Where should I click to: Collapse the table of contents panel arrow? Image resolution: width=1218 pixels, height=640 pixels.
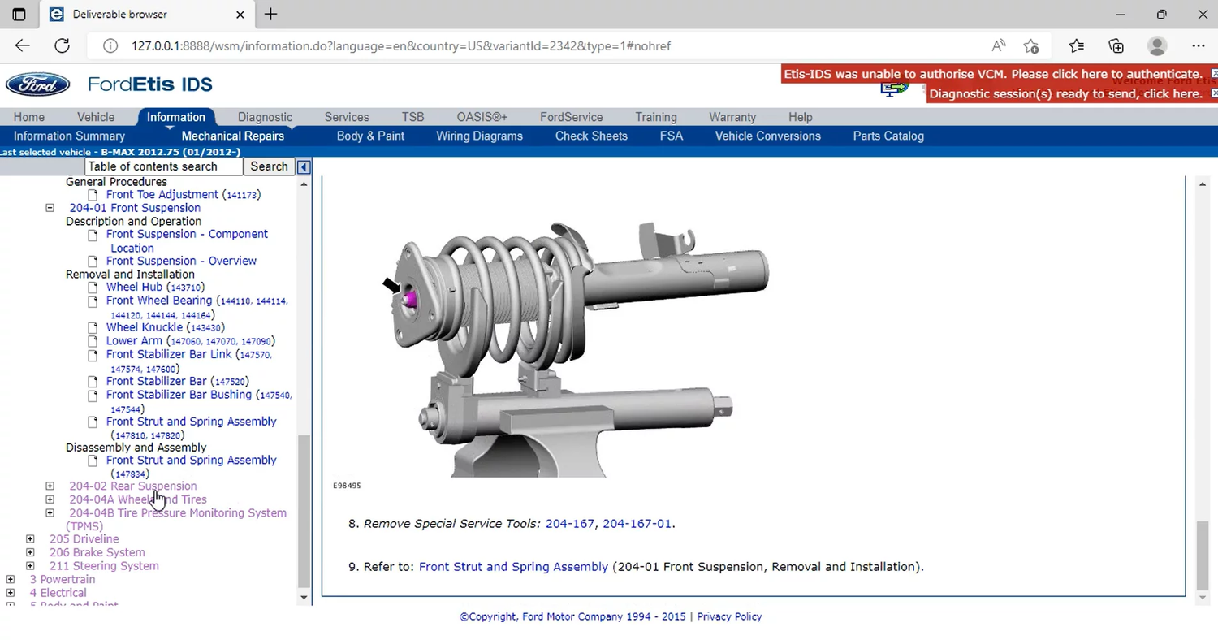304,166
